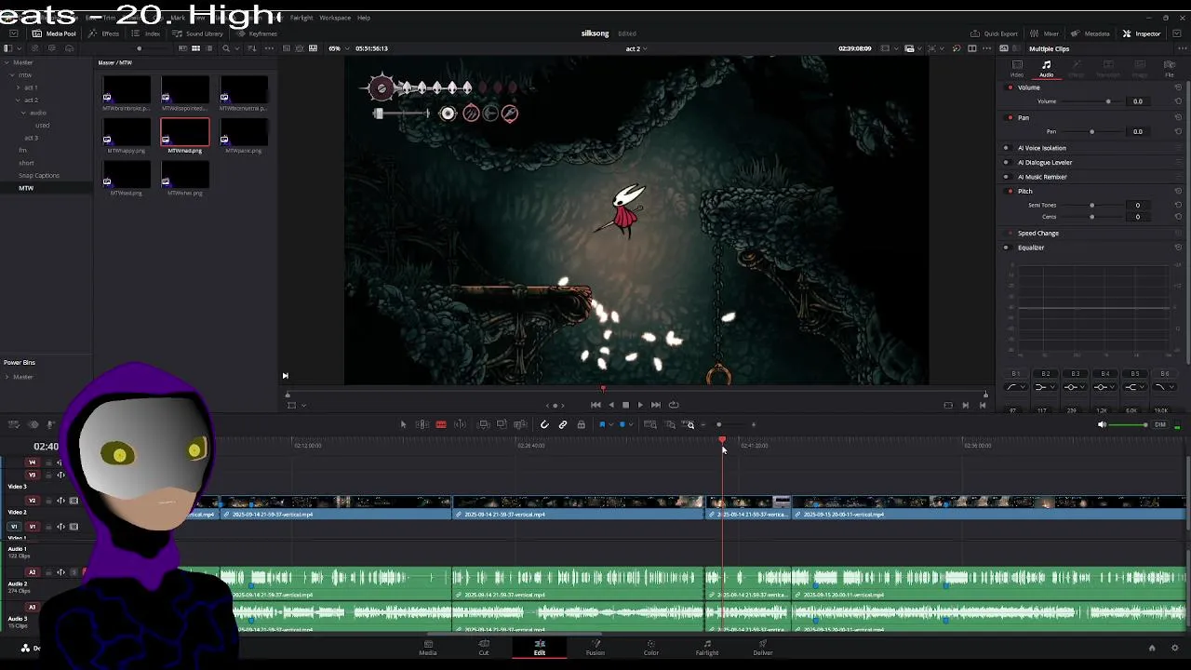Viewport: 1191px width, 670px height.
Task: Collapse the act 2 bin
Action: pos(18,100)
